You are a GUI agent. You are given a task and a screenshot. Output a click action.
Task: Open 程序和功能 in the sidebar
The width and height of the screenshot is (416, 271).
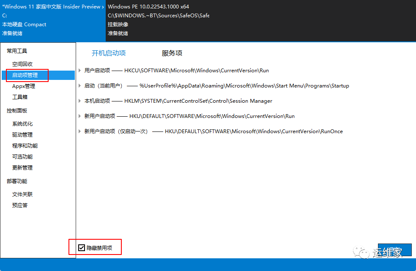pos(25,145)
